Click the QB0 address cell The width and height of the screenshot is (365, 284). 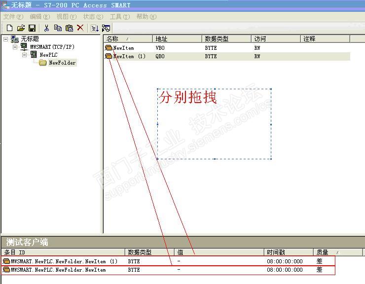pyautogui.click(x=160, y=56)
